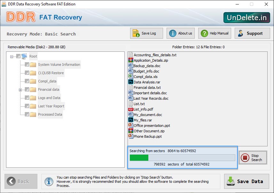274x193 pixels.
Task: Select file Financial data.txt
Action: (147, 88)
